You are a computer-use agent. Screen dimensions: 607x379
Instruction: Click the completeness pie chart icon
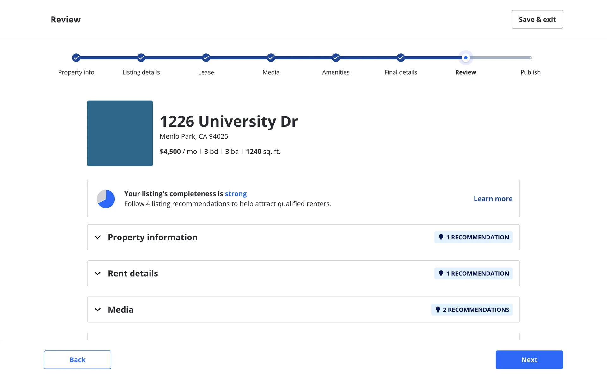[x=106, y=199]
